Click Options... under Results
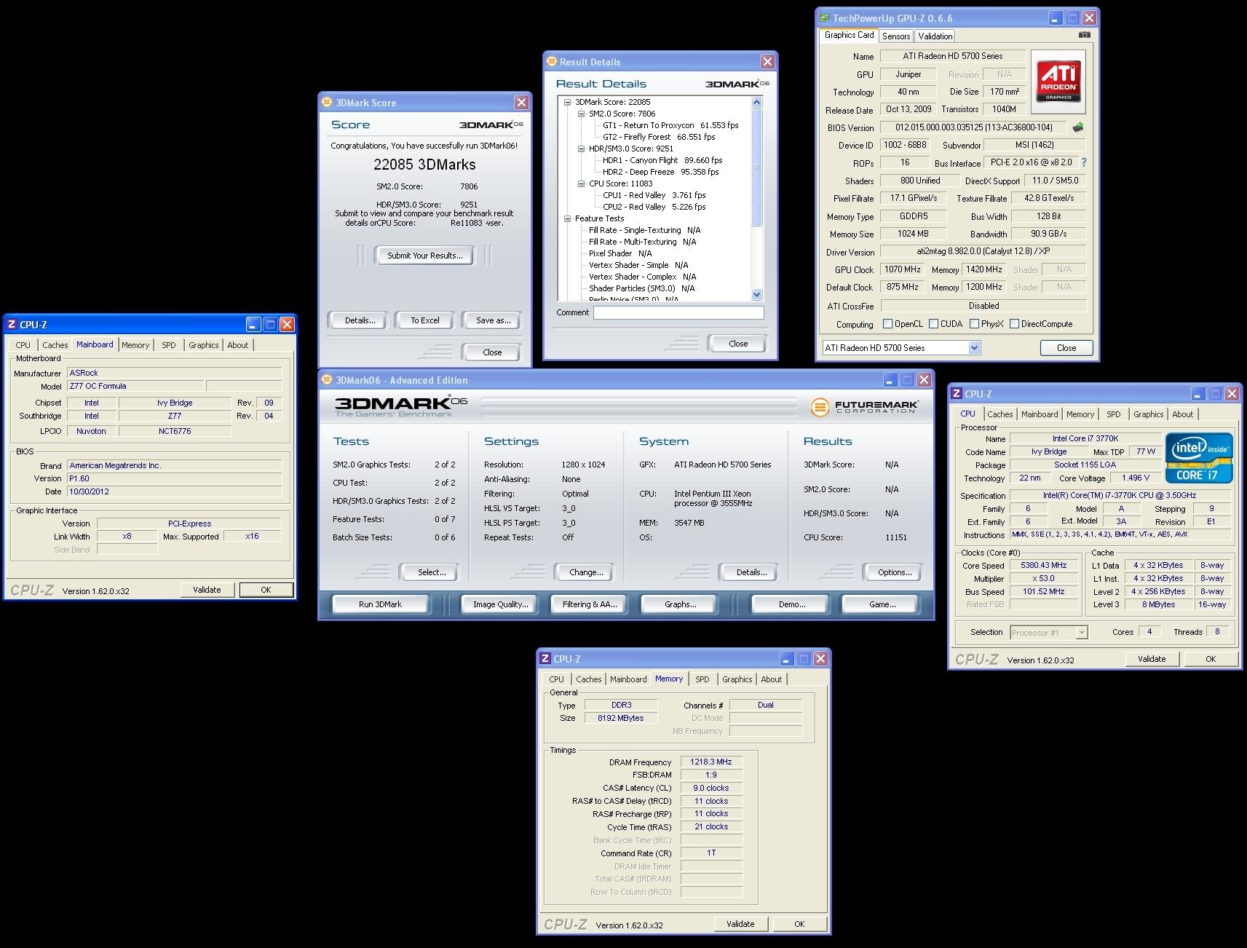The image size is (1247, 948). (x=895, y=572)
